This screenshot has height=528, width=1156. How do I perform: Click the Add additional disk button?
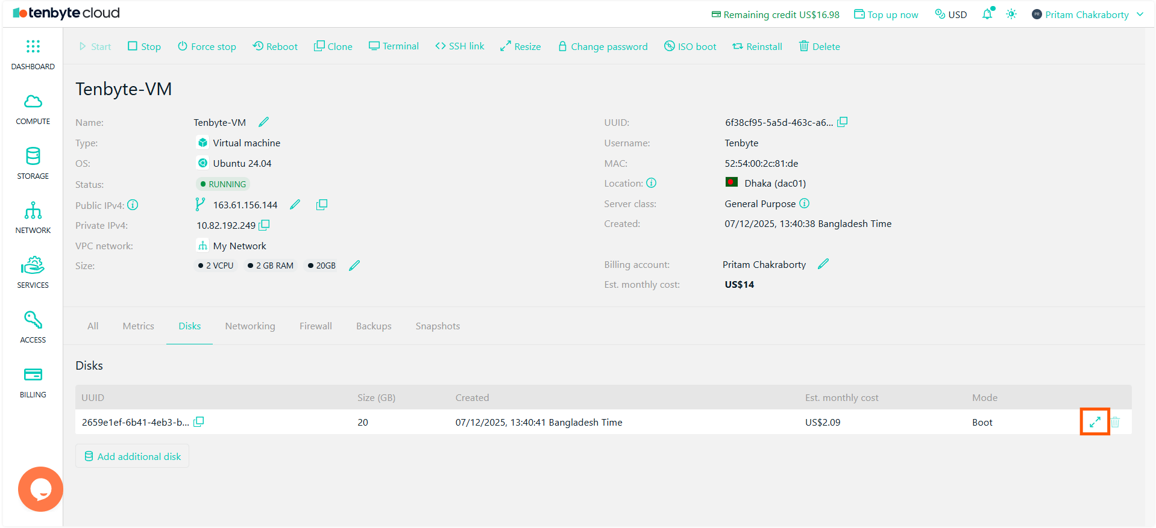coord(133,456)
